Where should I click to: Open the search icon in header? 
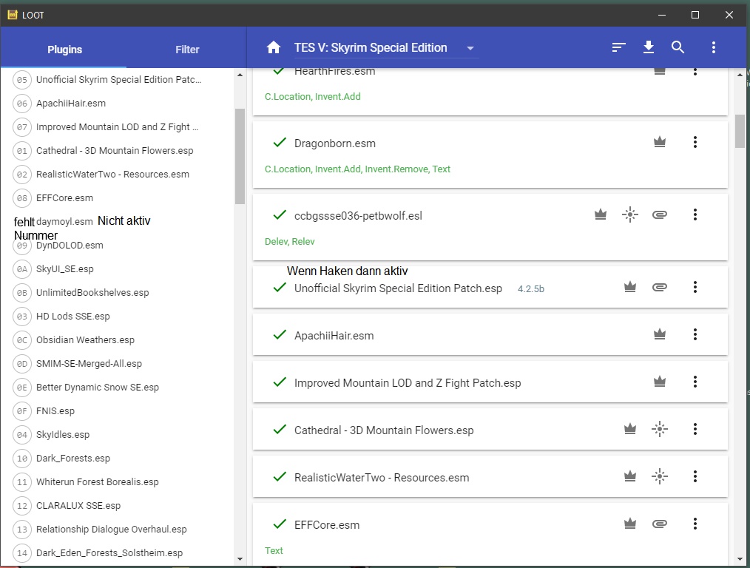(678, 47)
